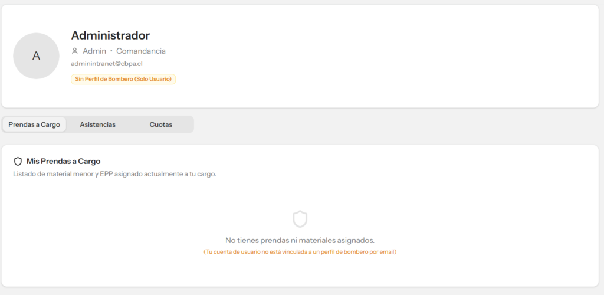Click the Mis Prendas a Cargo heading

pos(63,161)
